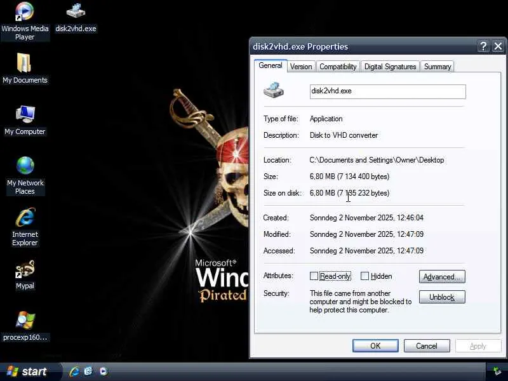Click the file name field showing disk2vhd.exe

388,91
